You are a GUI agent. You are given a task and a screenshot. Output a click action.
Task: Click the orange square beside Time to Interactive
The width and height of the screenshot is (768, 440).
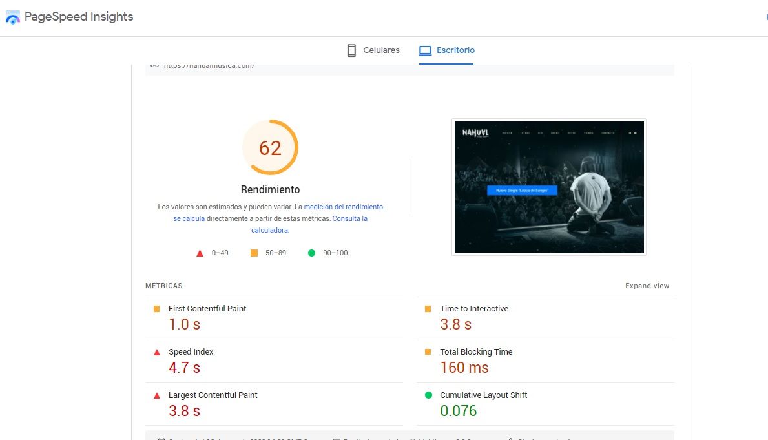click(x=428, y=309)
